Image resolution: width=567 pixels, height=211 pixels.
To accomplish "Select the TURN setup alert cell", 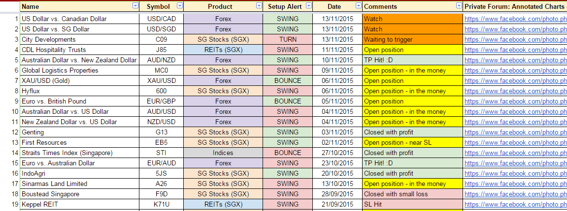I will 288,39.
